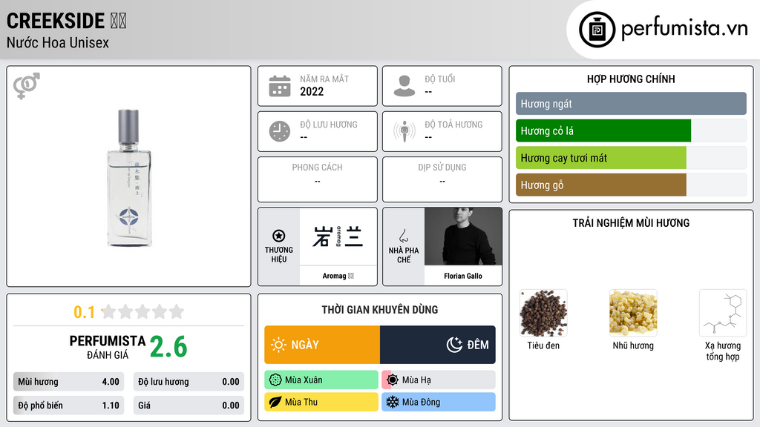Click the moon icon in the Đêm bar
Image resolution: width=760 pixels, height=427 pixels.
pos(455,345)
